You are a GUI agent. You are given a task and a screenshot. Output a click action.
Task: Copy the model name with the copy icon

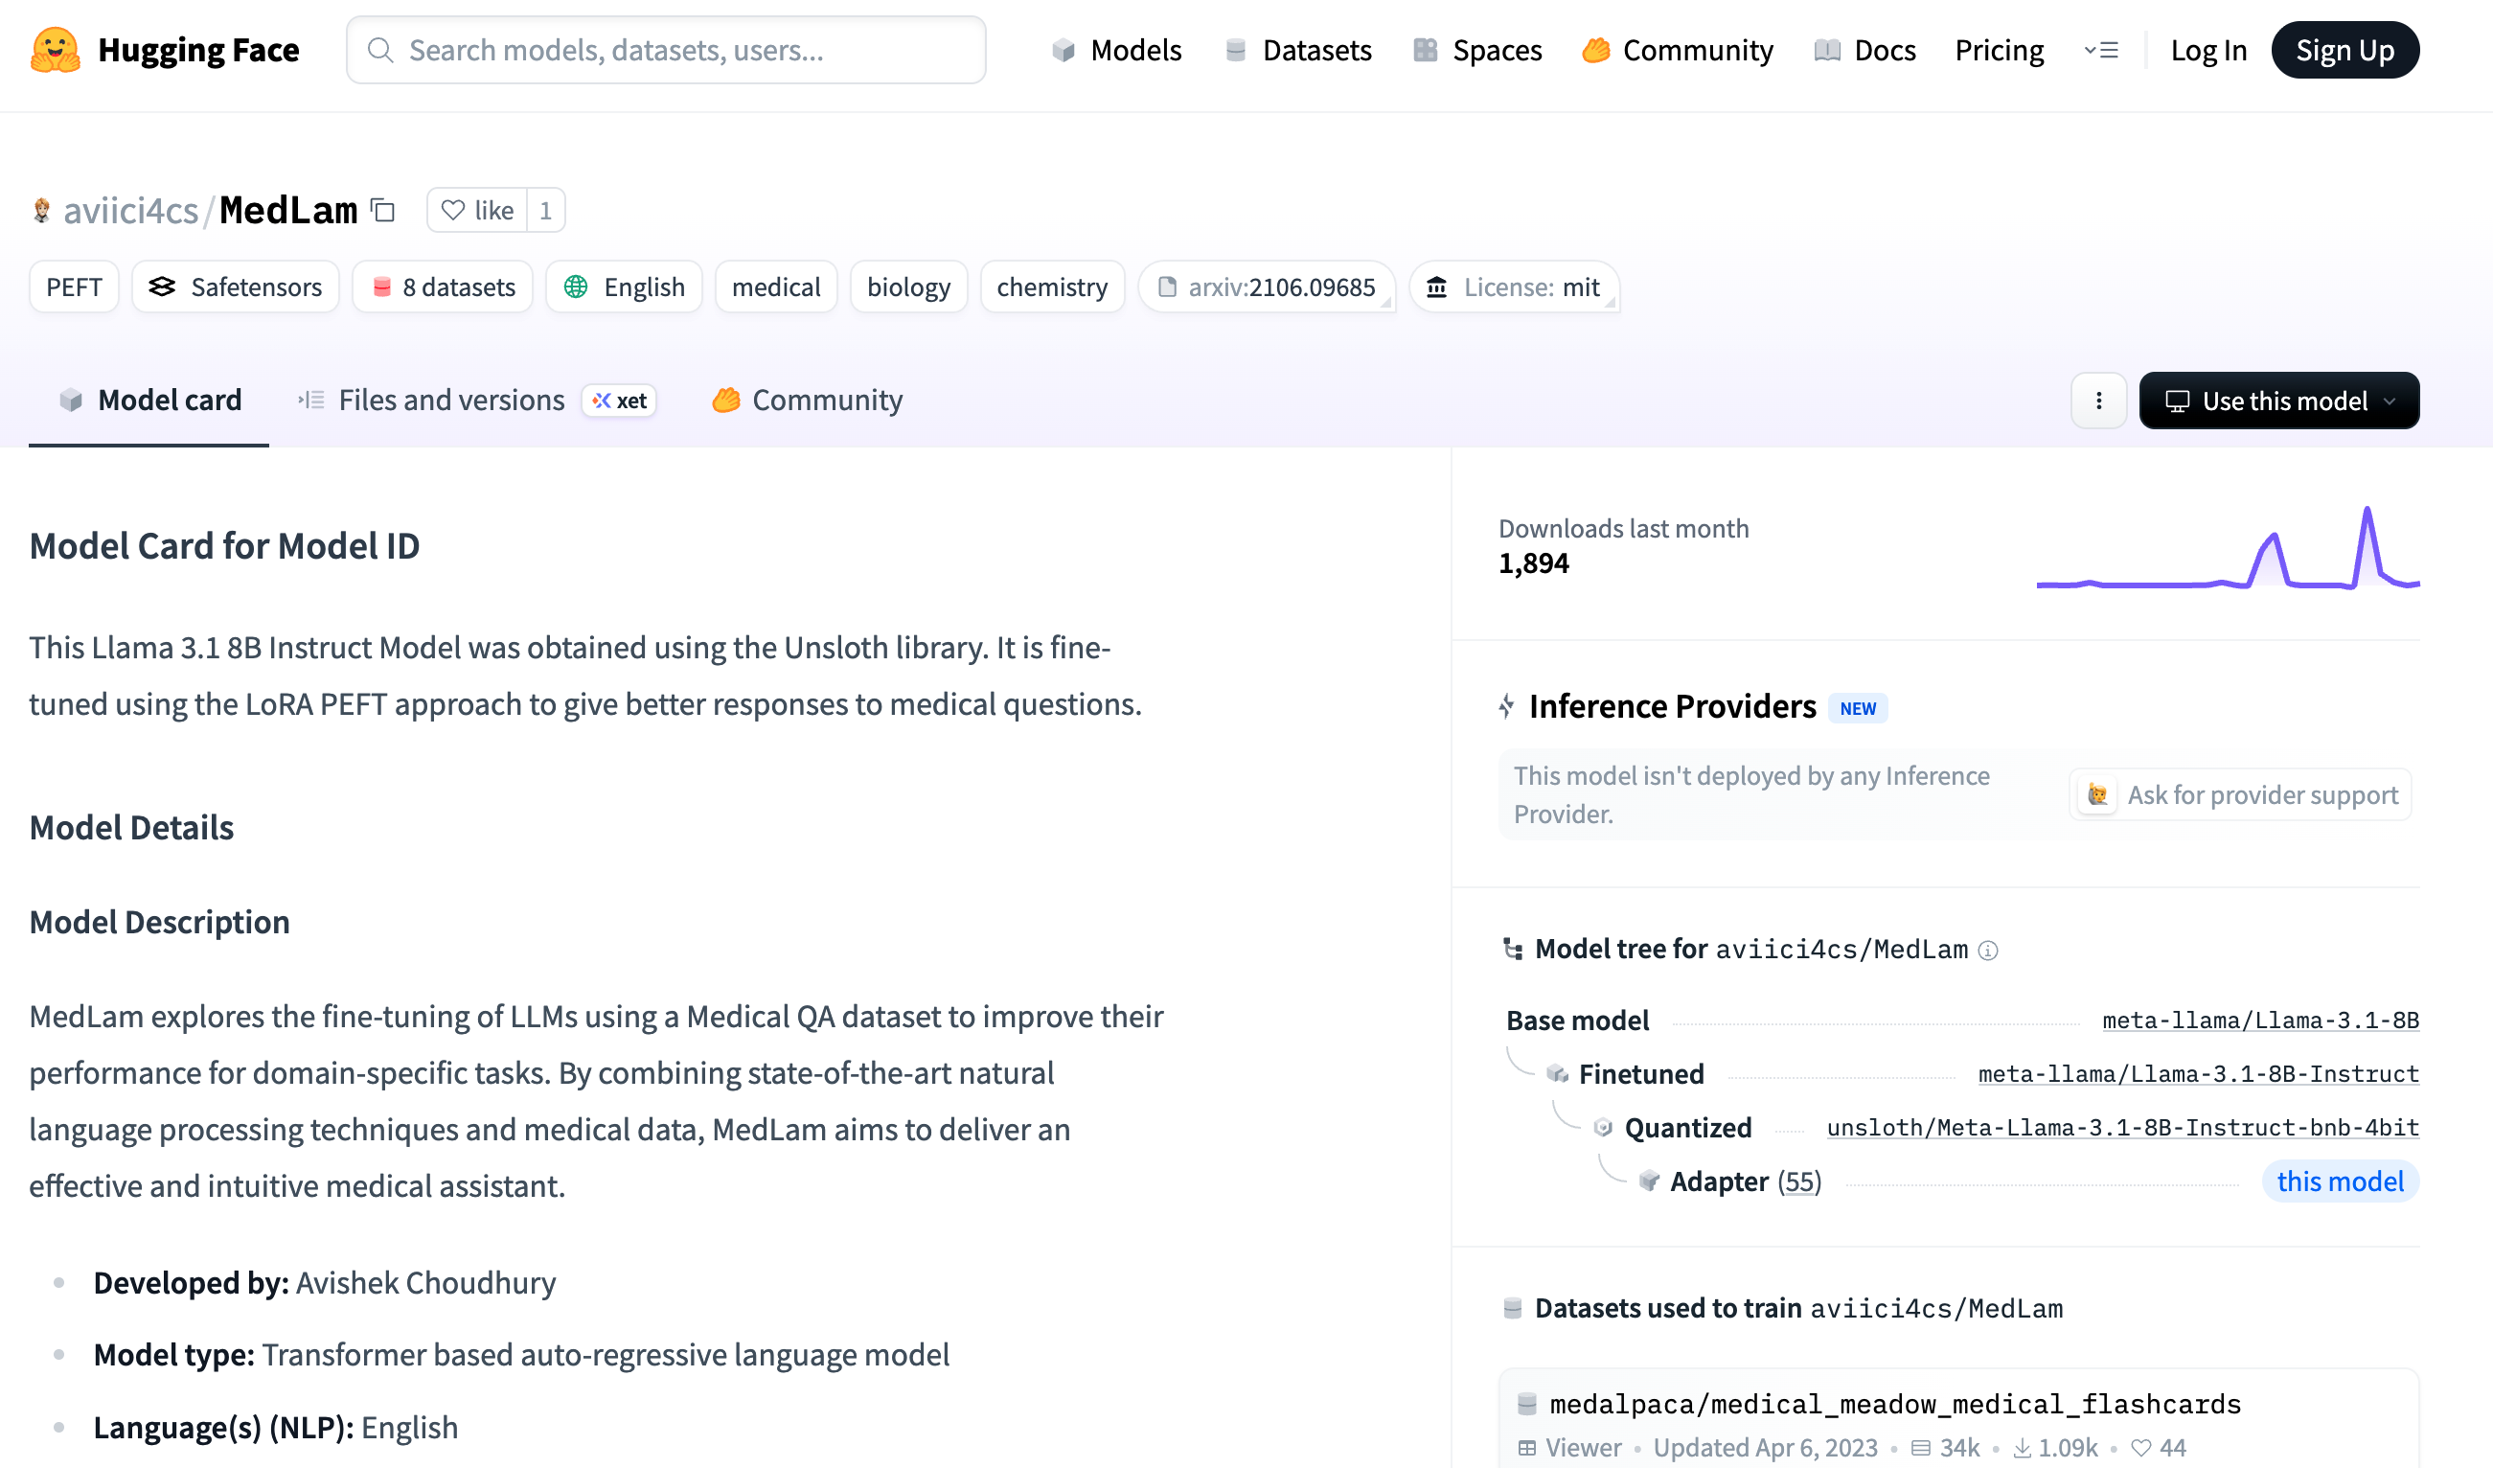pos(383,211)
